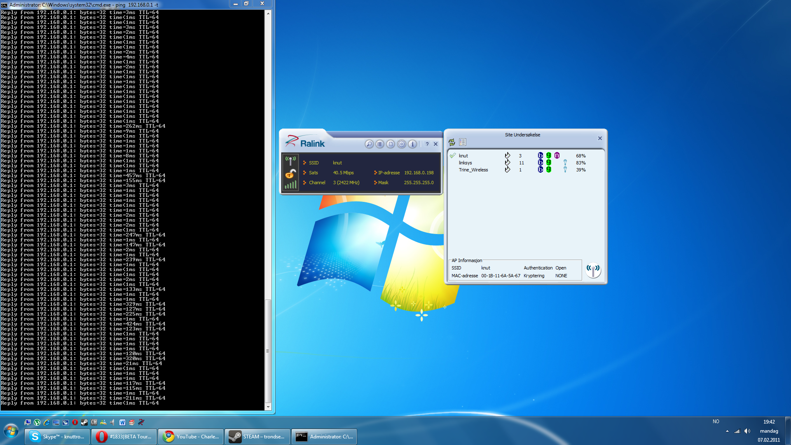791x445 pixels.
Task: Click the signal strength bars in Ralink panel
Action: pyautogui.click(x=290, y=185)
